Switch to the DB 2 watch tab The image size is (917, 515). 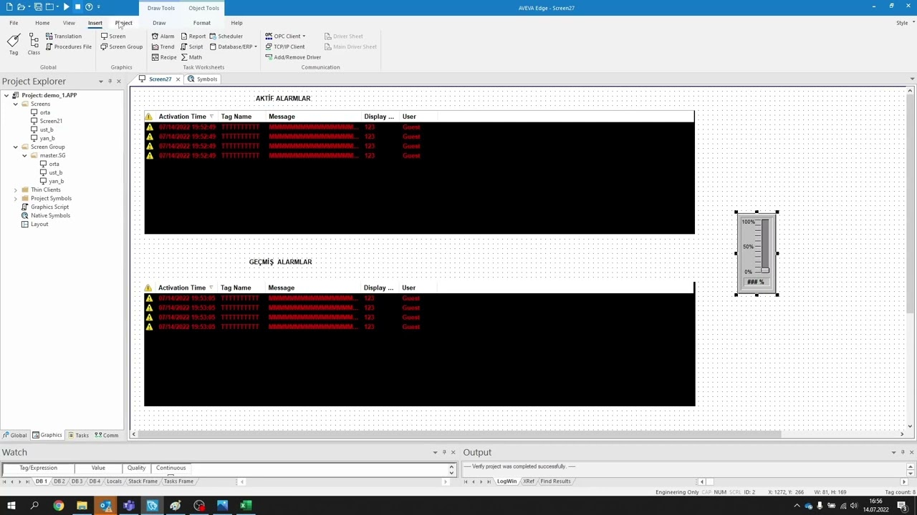(59, 481)
